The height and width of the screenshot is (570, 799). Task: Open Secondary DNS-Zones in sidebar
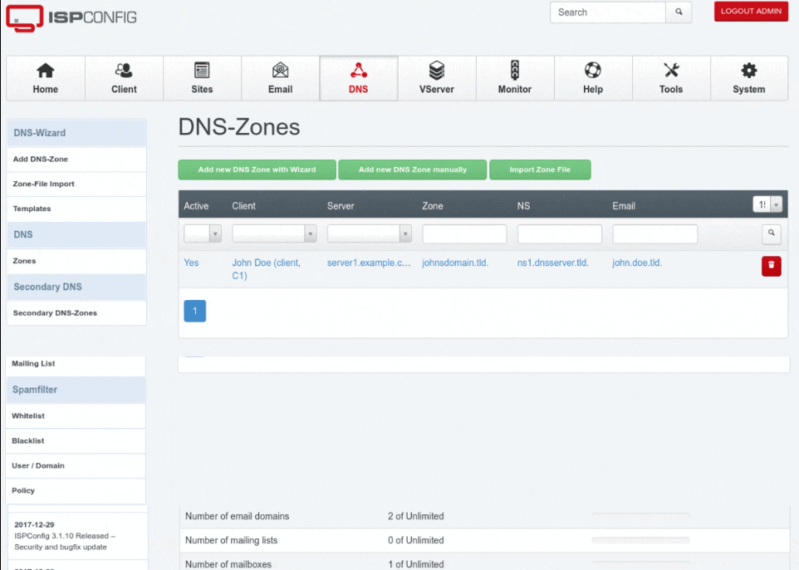click(55, 313)
